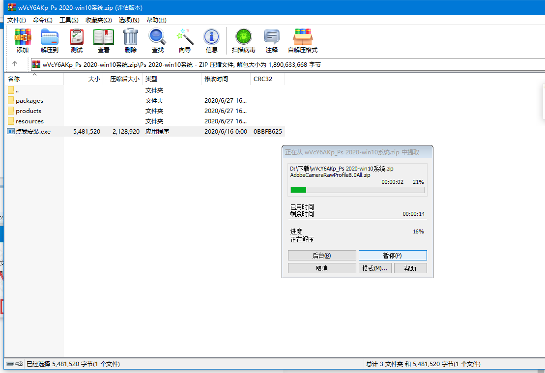This screenshot has height=373, width=545.
Task: Click the 点我安装.exe application icon
Action: pyautogui.click(x=11, y=131)
